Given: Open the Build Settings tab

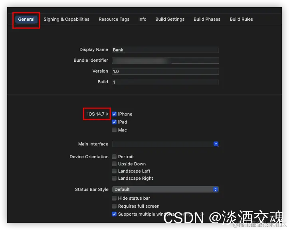Looking at the screenshot, I should click(170, 19).
